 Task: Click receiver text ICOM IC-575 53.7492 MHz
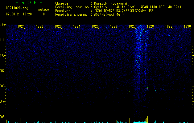(x=124, y=11)
